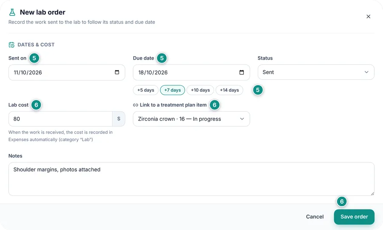Click the Dates & Cost calendar icon

11,45
